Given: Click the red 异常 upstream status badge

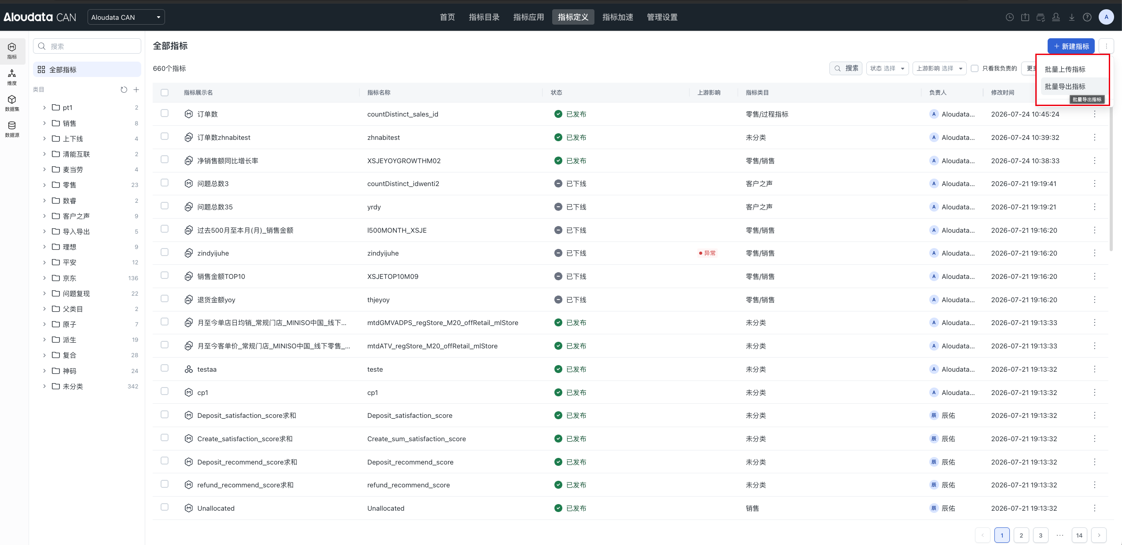Looking at the screenshot, I should pyautogui.click(x=708, y=253).
